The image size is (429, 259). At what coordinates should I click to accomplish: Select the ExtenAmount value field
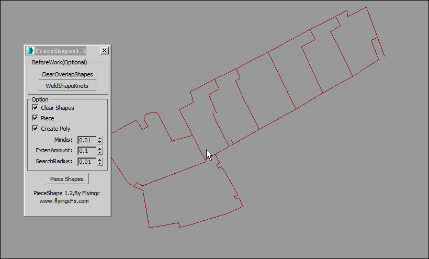[x=87, y=151]
